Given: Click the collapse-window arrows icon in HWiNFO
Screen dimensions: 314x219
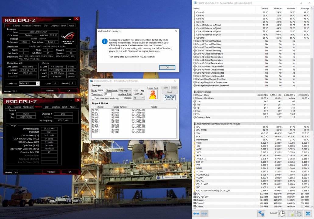Looking at the screenshot, I should tap(204, 214).
